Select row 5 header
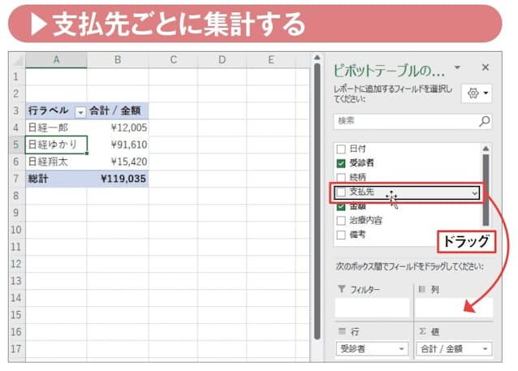 click(16, 145)
